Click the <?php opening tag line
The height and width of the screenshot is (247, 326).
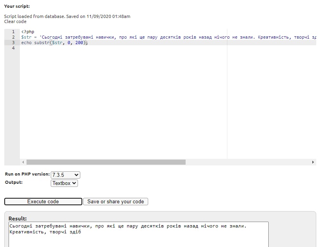click(x=28, y=32)
